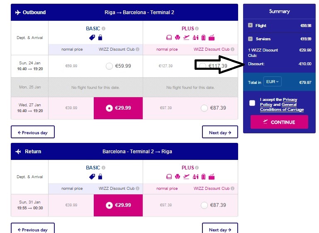Screen dimensions: 319x233
Task: Accept the Privacy Policy checkbox
Action: pyautogui.click(x=252, y=103)
